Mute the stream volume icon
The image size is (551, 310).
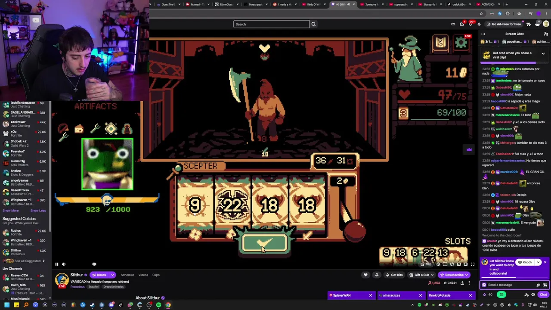pyautogui.click(x=64, y=264)
